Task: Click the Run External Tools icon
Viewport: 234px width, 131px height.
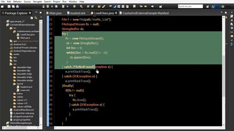Action: [81, 7]
